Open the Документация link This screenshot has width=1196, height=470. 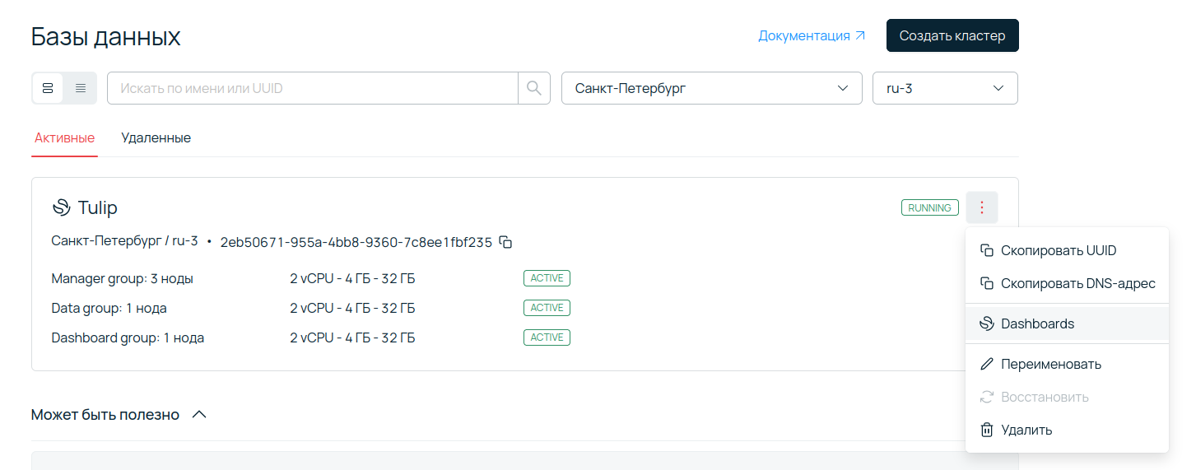(x=812, y=36)
